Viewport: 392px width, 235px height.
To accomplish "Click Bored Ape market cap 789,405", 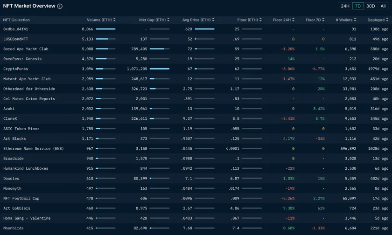I will (x=139, y=49).
